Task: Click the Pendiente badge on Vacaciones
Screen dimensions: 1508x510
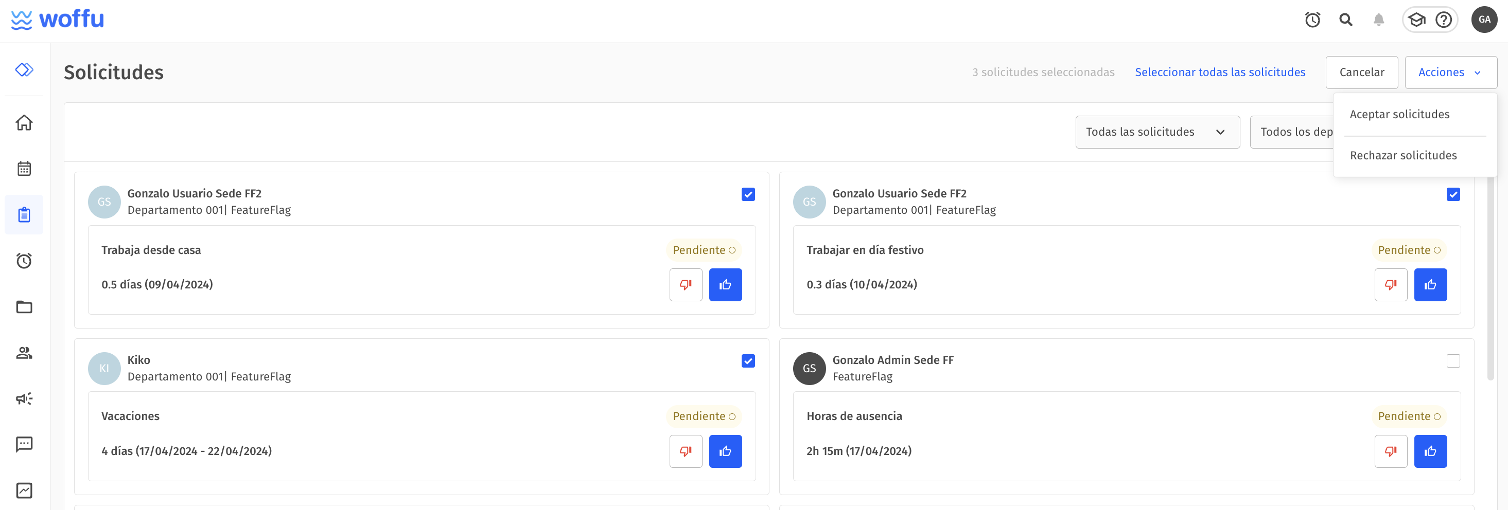Action: [704, 416]
